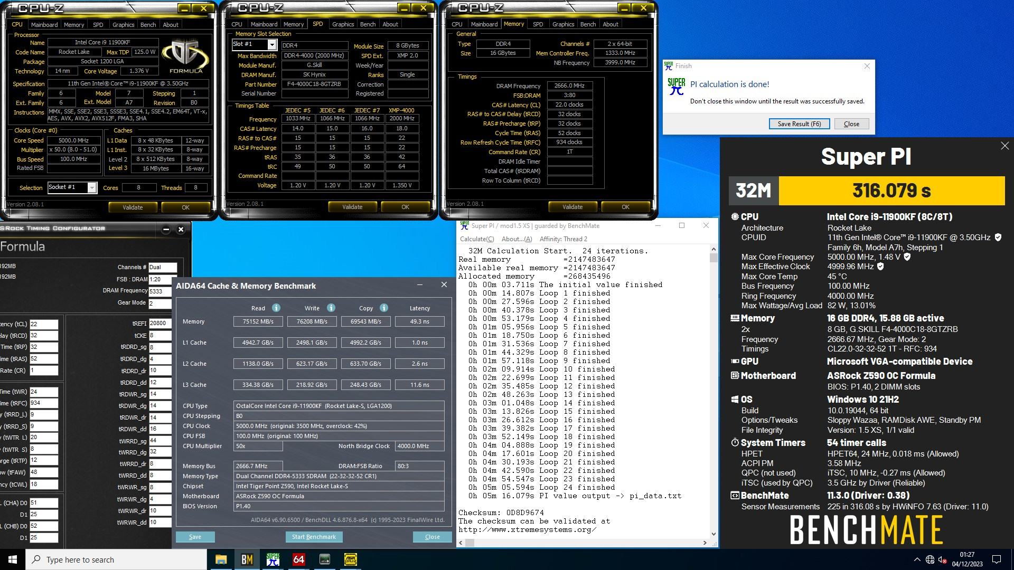Open the notification center icon
Screen dimensions: 1014x570
coord(997,559)
